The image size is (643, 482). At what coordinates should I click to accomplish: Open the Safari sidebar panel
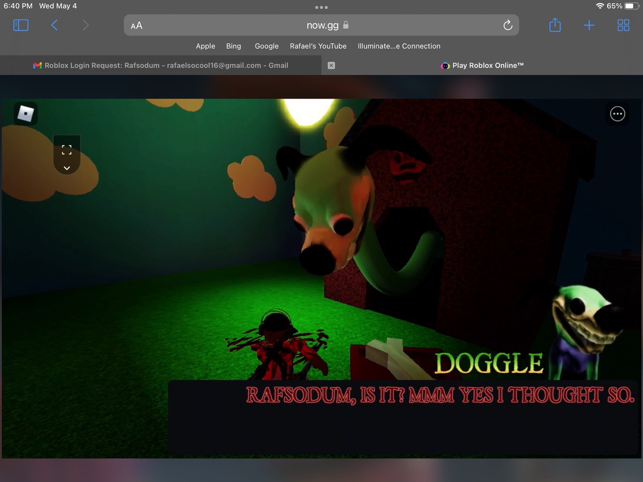click(x=21, y=25)
